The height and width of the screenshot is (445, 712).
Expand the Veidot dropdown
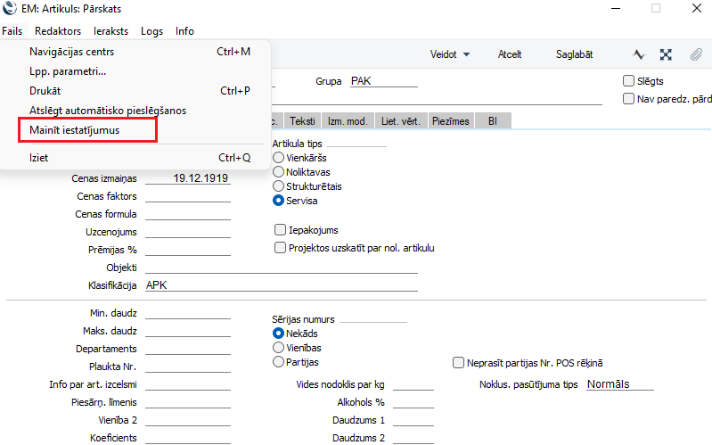click(x=449, y=54)
